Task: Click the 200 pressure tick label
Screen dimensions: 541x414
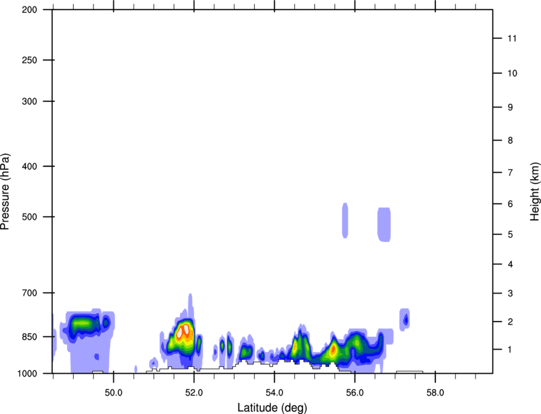Action: tap(29, 10)
